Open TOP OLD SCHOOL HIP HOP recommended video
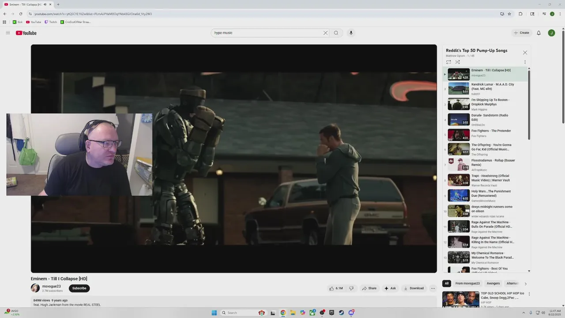The width and height of the screenshot is (565, 318). pos(484,299)
